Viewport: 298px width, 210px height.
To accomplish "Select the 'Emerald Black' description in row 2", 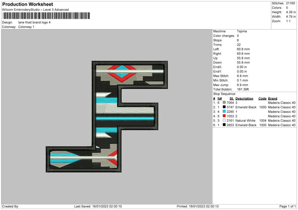I will click(246, 107).
